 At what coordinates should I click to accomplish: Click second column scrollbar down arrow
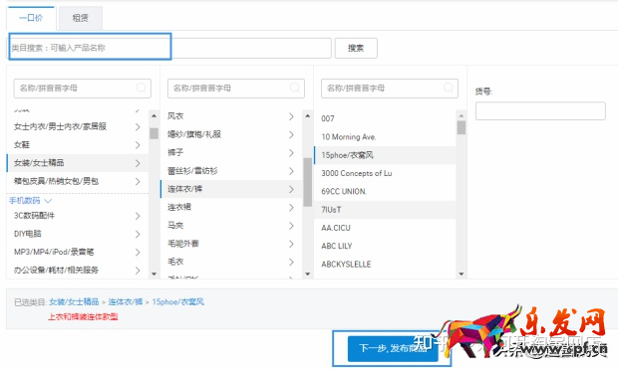click(x=308, y=274)
